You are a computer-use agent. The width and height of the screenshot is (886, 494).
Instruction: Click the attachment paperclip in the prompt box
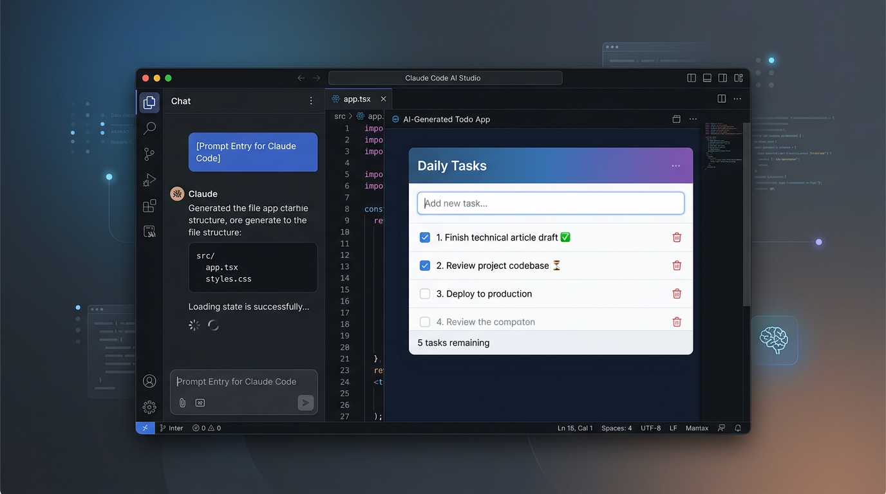182,402
